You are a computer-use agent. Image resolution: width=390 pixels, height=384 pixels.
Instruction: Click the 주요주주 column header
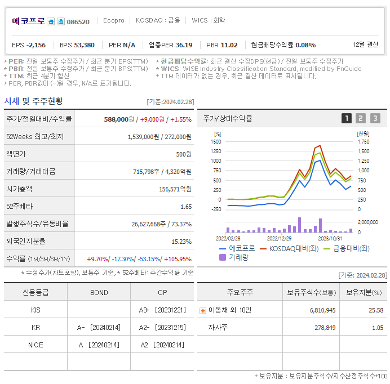point(240,292)
